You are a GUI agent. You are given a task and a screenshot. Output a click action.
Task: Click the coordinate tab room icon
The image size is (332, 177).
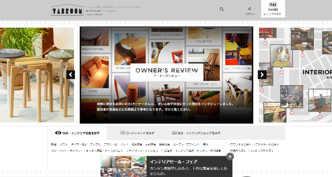[x=122, y=133]
